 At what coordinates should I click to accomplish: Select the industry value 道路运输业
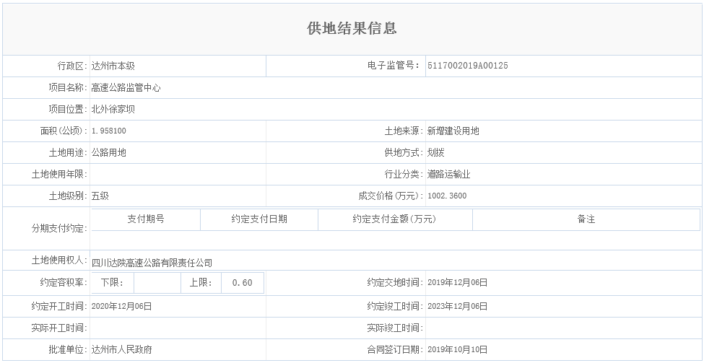pyautogui.click(x=449, y=174)
